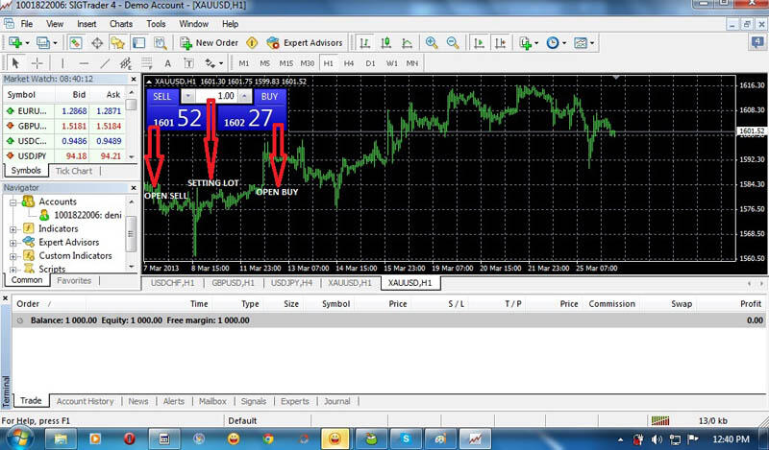769x450 pixels.
Task: Increase lot size with up arrow
Action: tap(246, 96)
